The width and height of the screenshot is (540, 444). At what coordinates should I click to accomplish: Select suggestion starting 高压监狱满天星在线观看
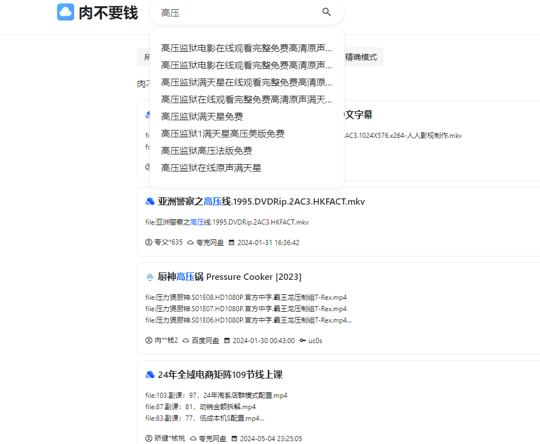click(x=246, y=83)
